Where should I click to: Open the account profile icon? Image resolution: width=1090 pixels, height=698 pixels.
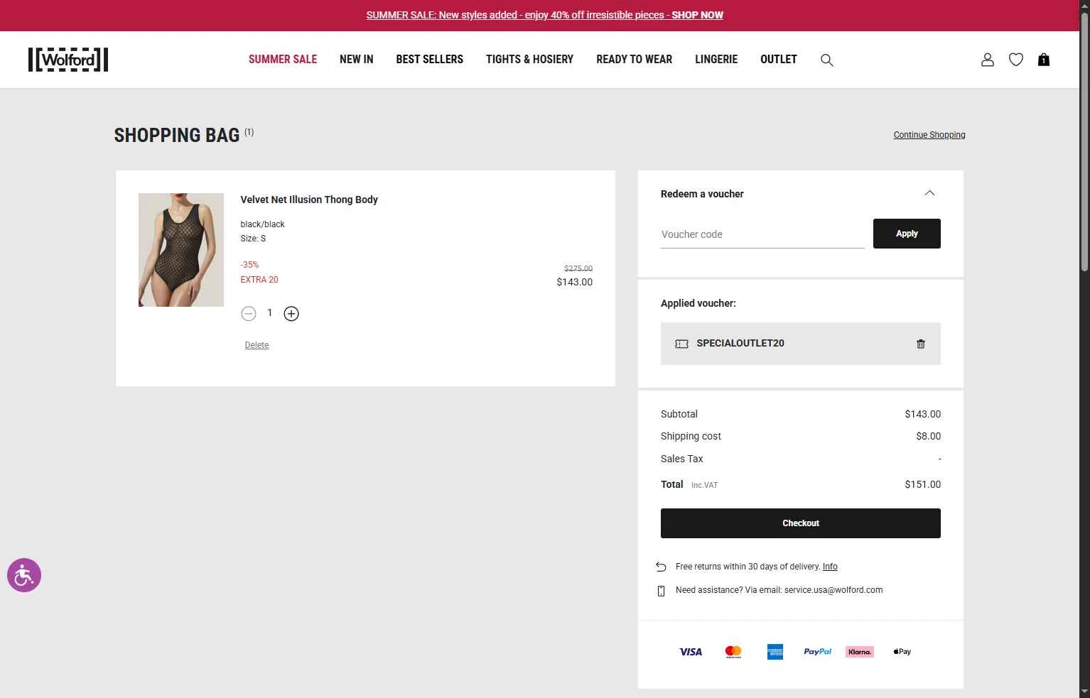(x=988, y=60)
